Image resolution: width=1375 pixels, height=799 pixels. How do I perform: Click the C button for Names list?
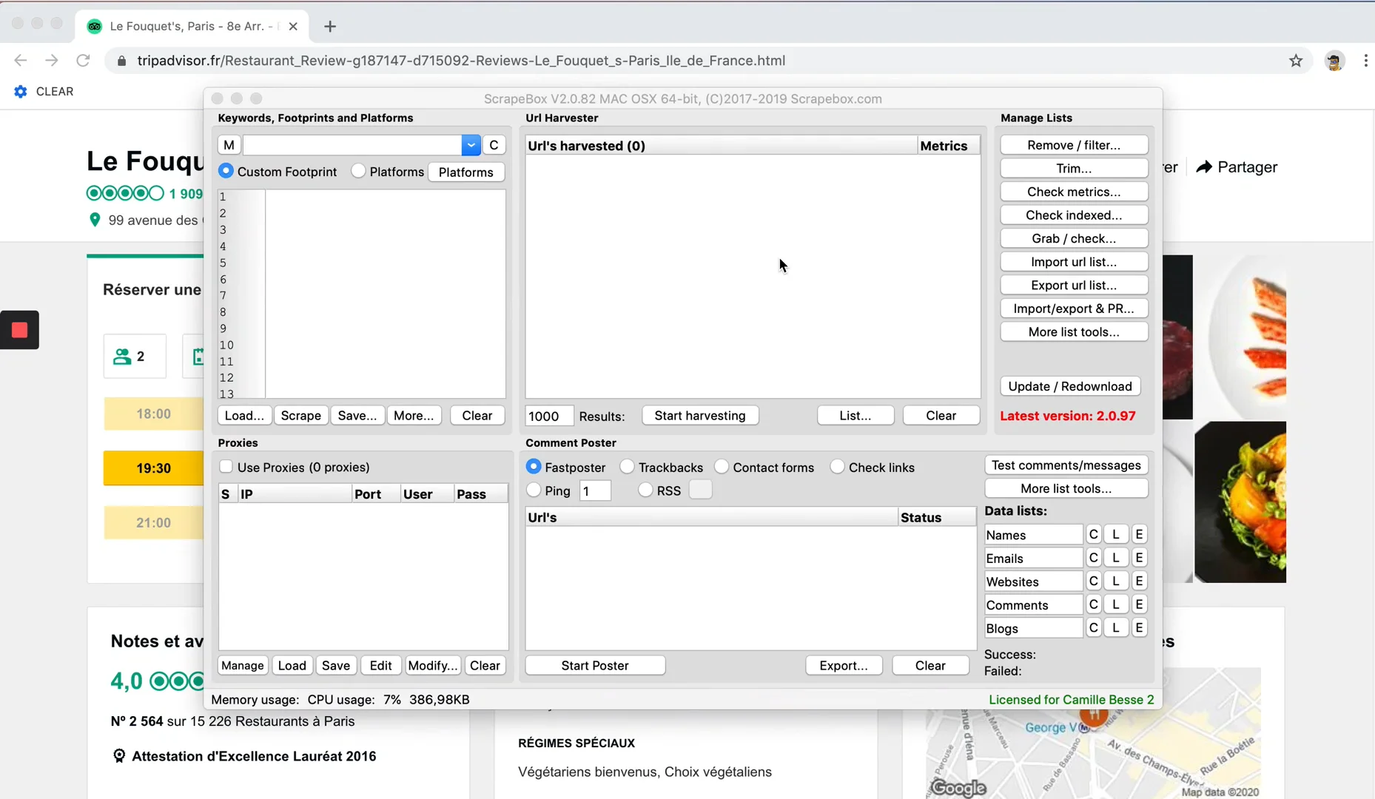[1093, 534]
